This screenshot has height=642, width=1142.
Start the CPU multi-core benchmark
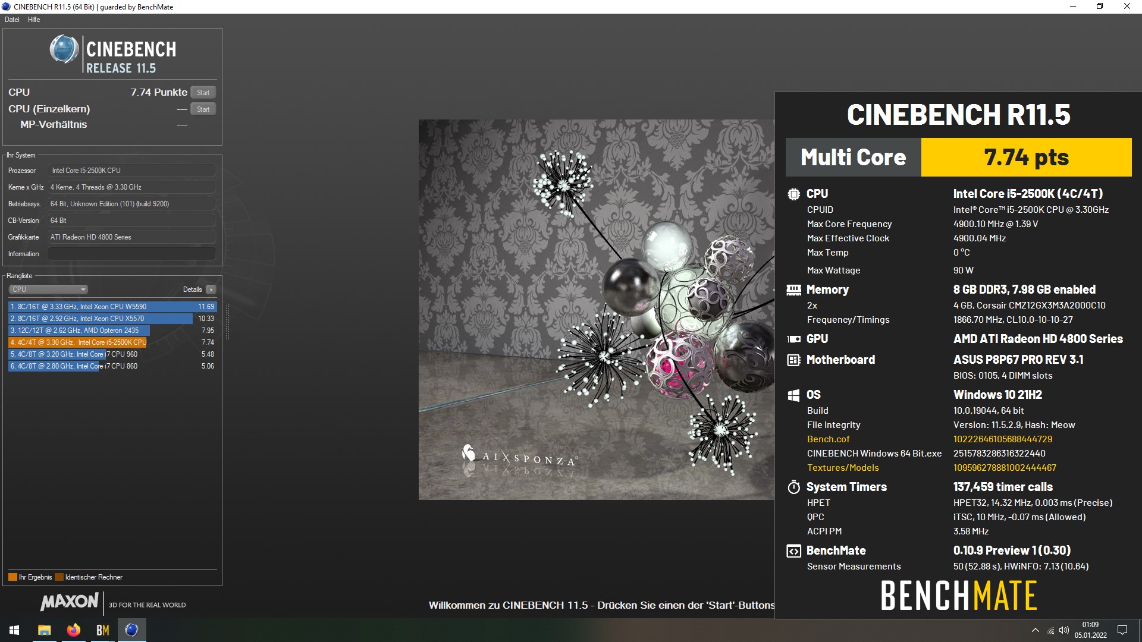pos(203,93)
